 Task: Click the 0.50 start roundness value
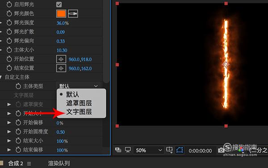tap(61, 132)
